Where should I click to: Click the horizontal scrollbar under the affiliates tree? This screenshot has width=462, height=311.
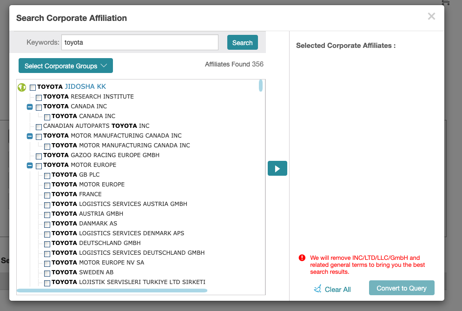click(112, 291)
